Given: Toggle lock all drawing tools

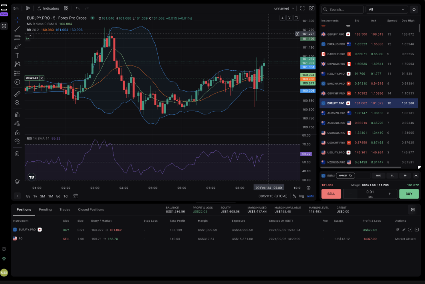Looking at the screenshot, I should click(x=17, y=133).
